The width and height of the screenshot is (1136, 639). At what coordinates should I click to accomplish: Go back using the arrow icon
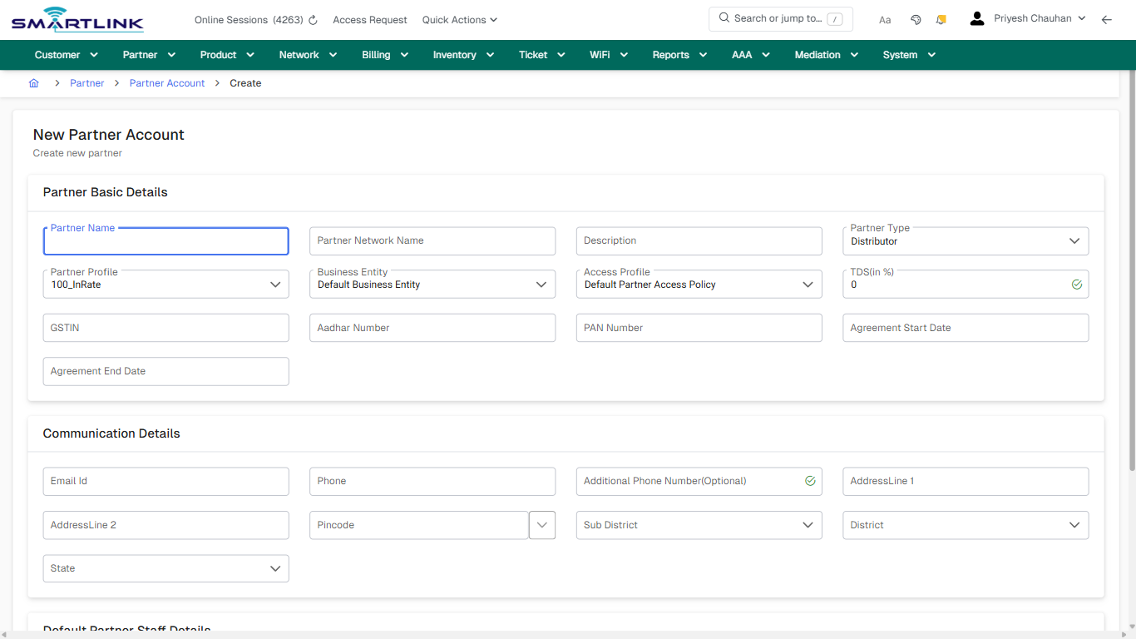pyautogui.click(x=1107, y=19)
